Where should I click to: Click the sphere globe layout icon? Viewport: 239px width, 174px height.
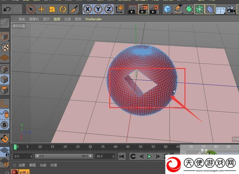(4, 23)
